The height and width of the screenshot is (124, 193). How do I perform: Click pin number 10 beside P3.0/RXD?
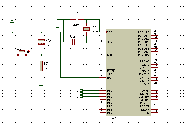(156, 89)
